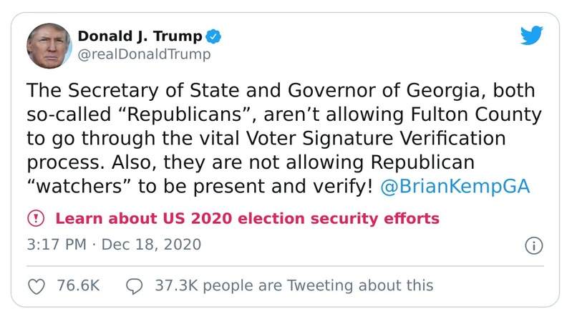Open Learn about US 2020 election security efforts

tap(247, 218)
